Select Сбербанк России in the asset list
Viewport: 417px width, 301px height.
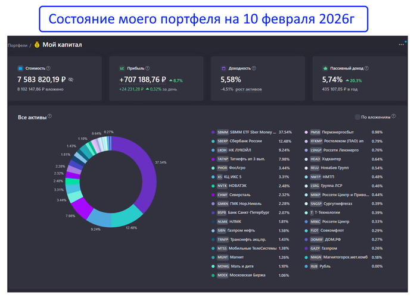(x=247, y=141)
